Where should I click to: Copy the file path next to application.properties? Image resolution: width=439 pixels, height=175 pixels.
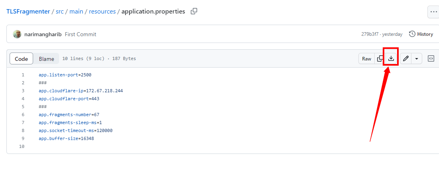tap(194, 12)
